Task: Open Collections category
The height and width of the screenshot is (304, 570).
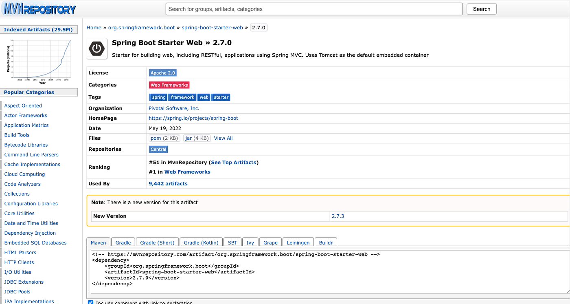Action: pos(17,194)
